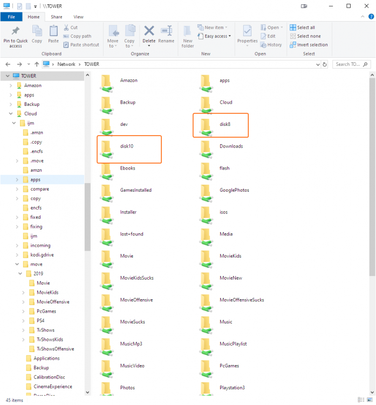Image resolution: width=376 pixels, height=405 pixels.
Task: Select the GooglePhotos shared folder icon
Action: [x=206, y=193]
